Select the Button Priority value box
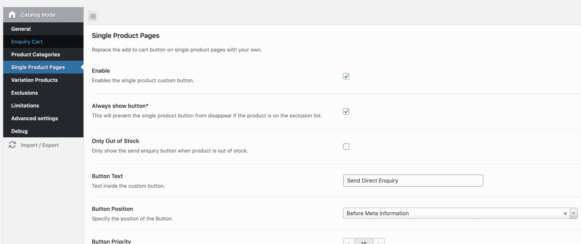This screenshot has height=244, width=581. point(364,242)
